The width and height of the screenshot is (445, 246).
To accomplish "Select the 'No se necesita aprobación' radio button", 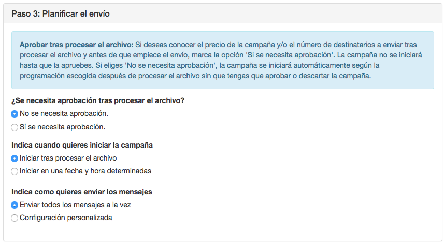I will click(x=15, y=114).
